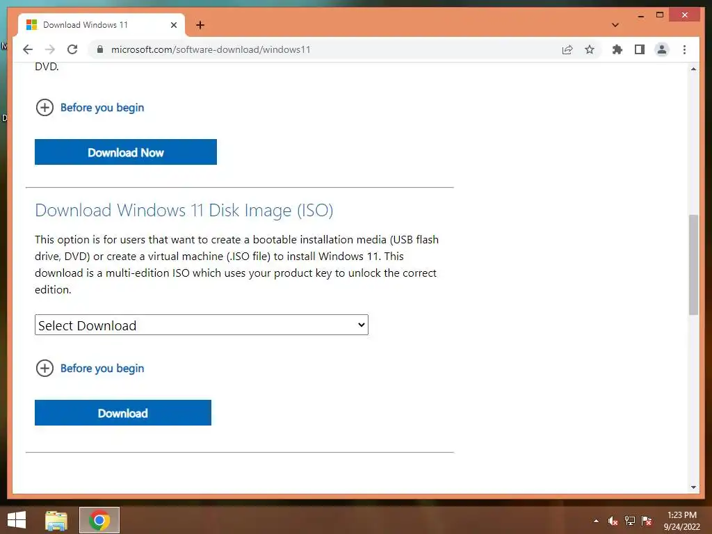Screen dimensions: 712x534
Task: Click the Download Now button
Action: 126,152
